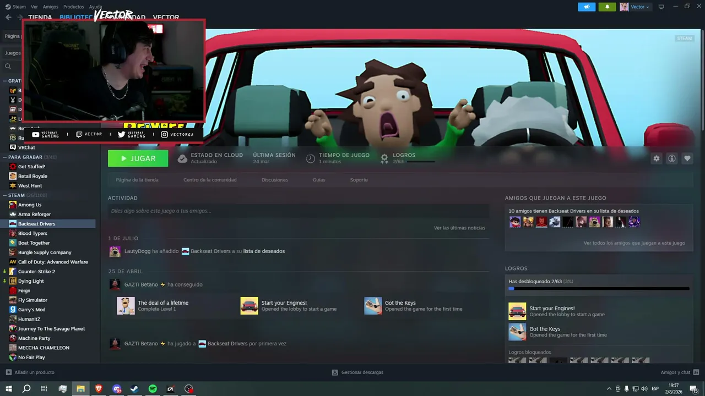Image resolution: width=705 pixels, height=396 pixels.
Task: Switch to Big Picture mode monitor icon
Action: (661, 7)
